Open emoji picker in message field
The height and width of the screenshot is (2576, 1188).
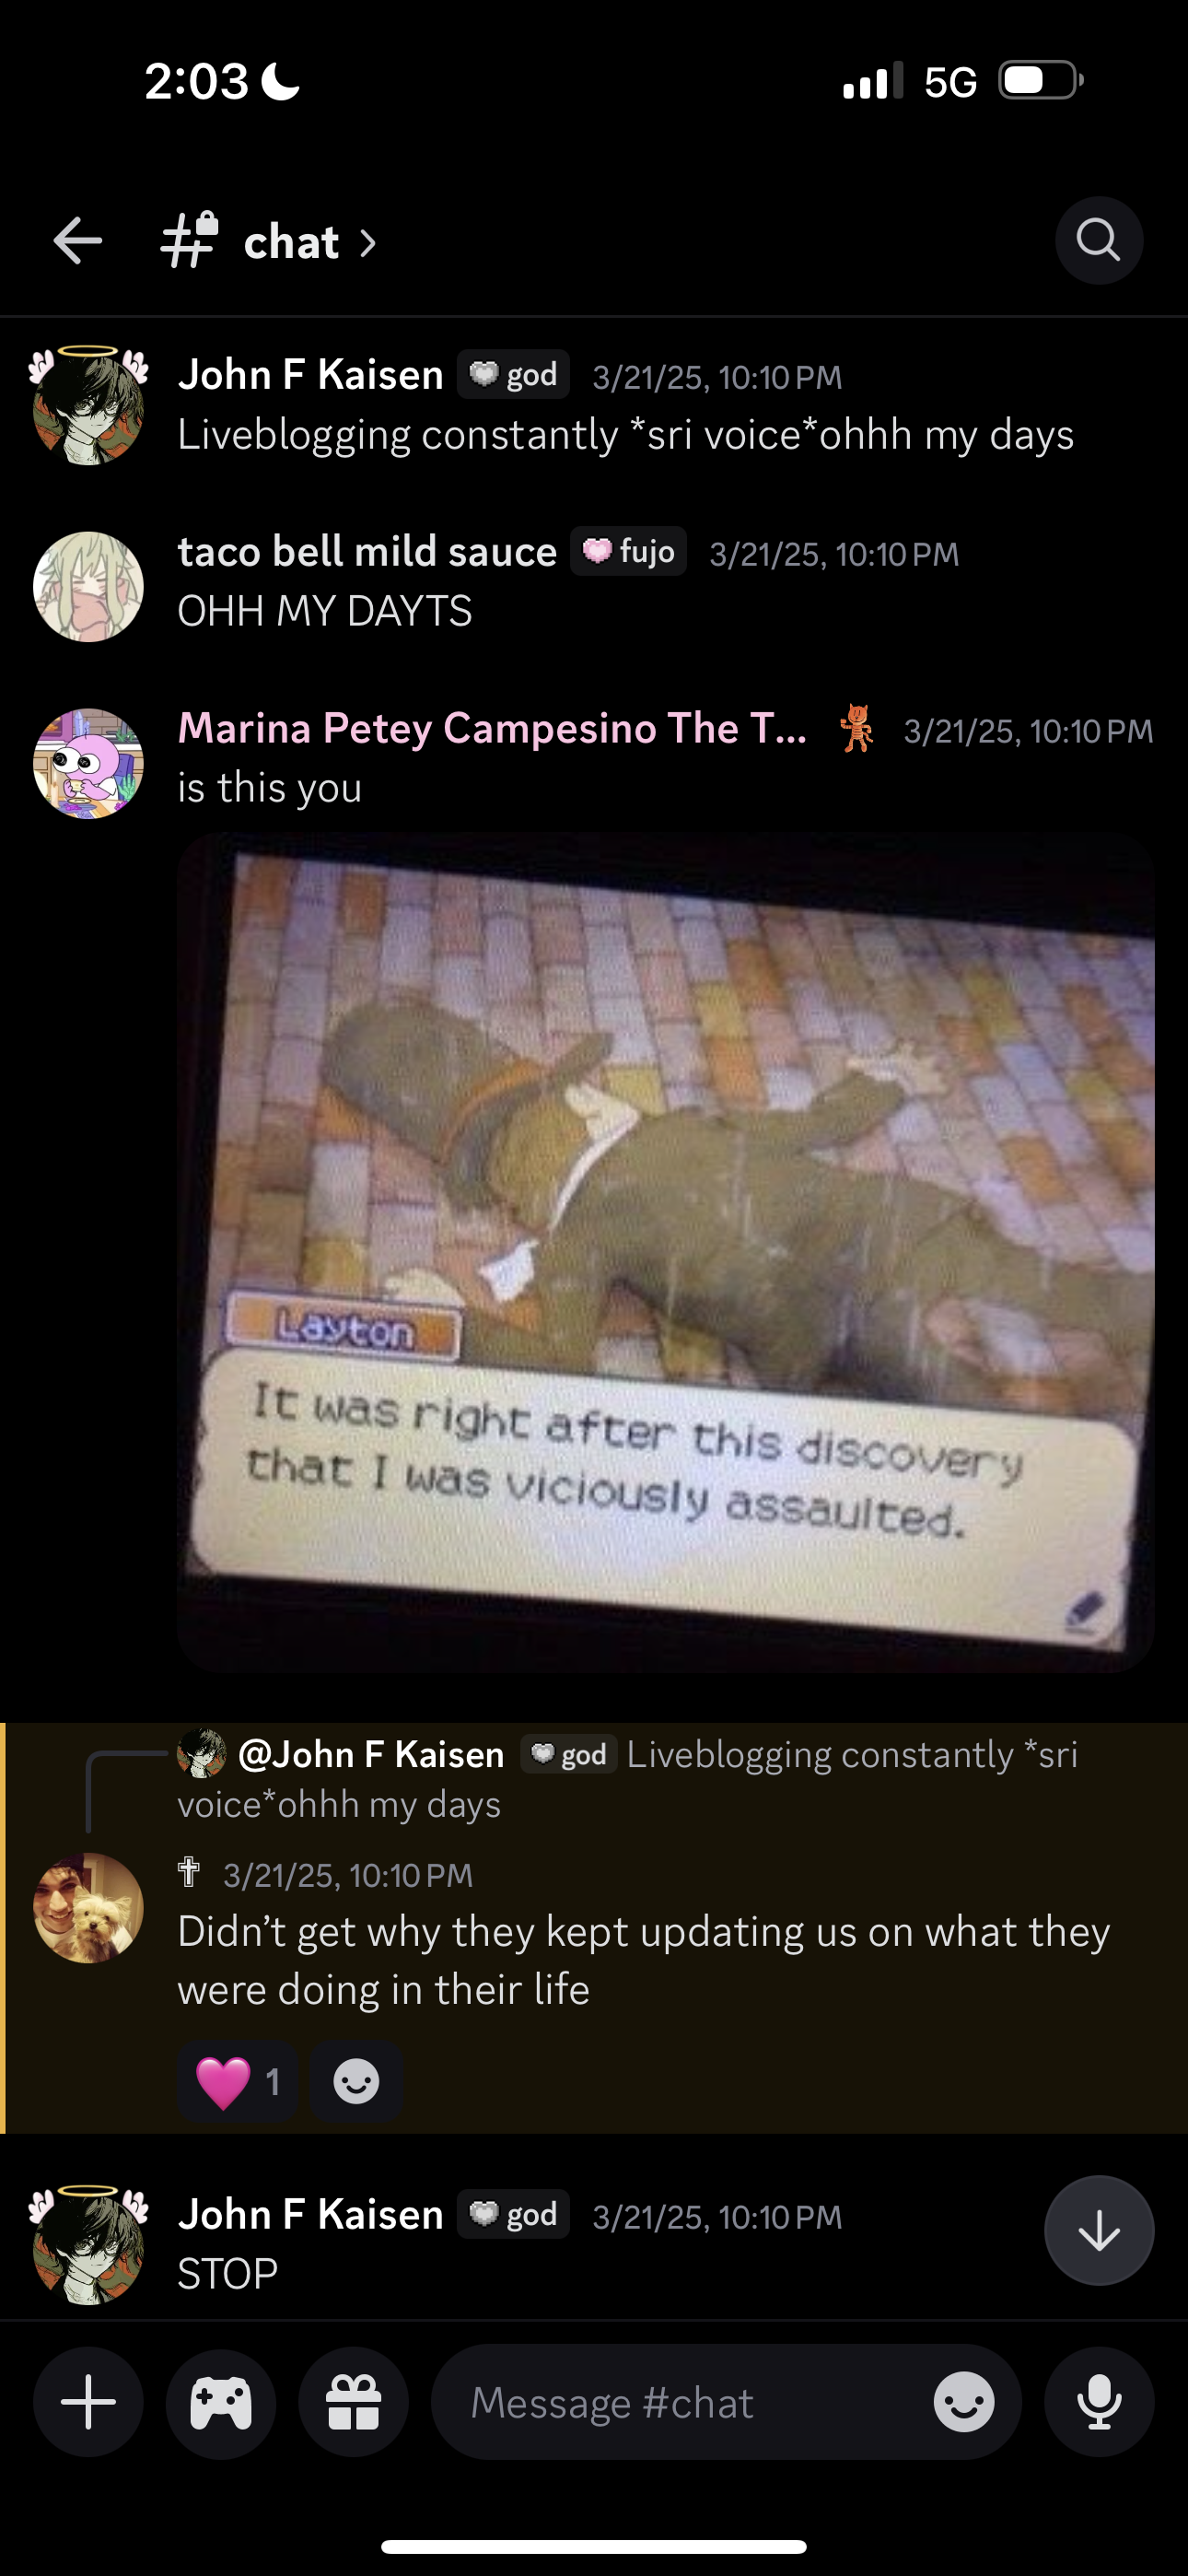pos(963,2402)
